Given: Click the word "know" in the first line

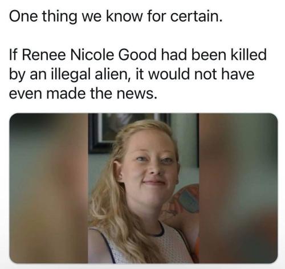Looking at the screenshot, I should click(124, 17).
